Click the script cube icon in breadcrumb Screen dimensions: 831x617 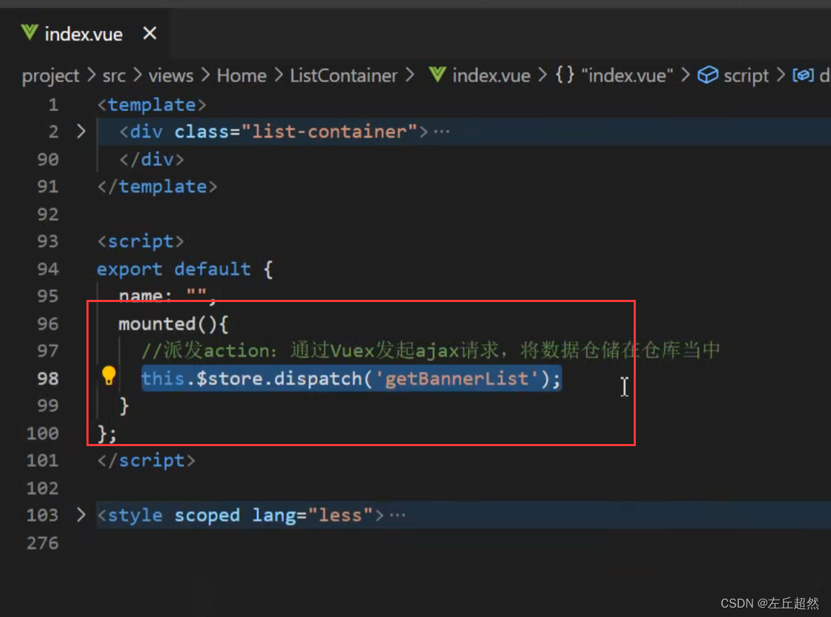tap(708, 75)
